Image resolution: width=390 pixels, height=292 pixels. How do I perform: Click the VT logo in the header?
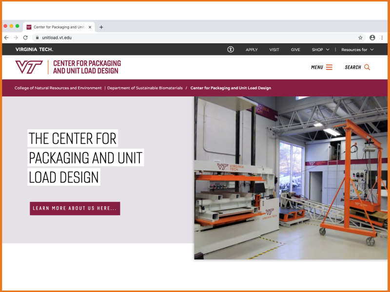click(29, 67)
